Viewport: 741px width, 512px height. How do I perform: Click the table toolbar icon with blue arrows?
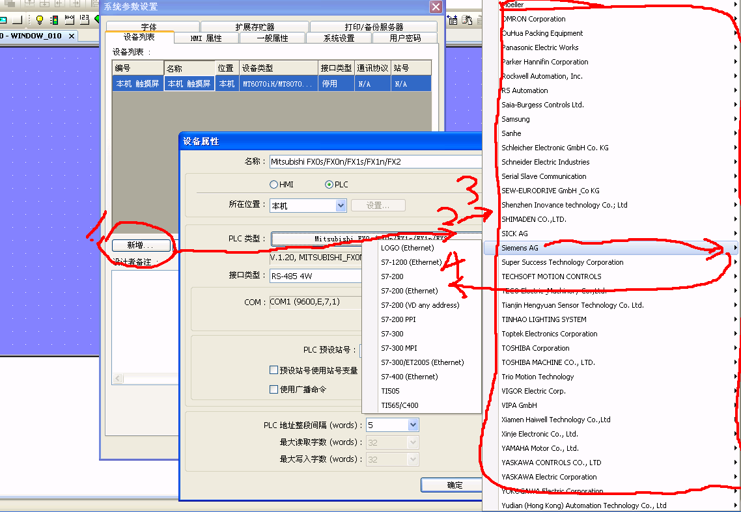tap(453, 20)
